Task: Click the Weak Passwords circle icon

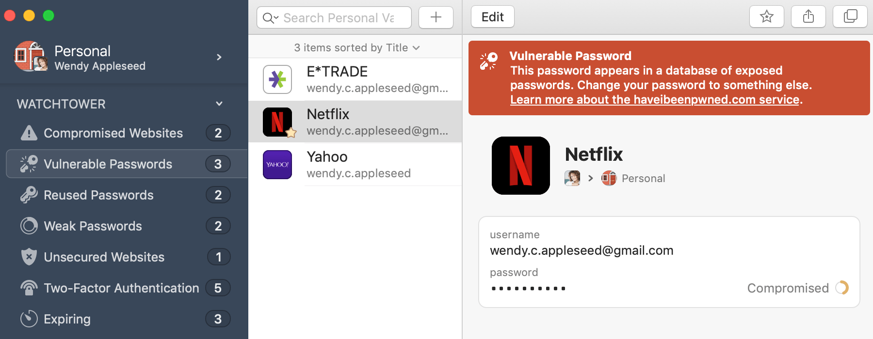Action: point(29,226)
